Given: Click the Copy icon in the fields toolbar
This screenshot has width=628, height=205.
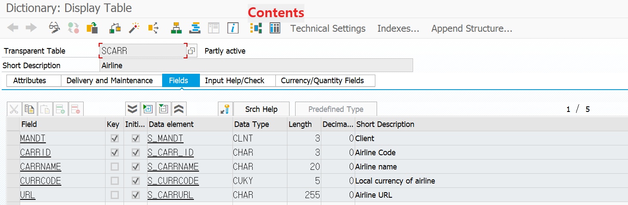Looking at the screenshot, I should (30, 109).
